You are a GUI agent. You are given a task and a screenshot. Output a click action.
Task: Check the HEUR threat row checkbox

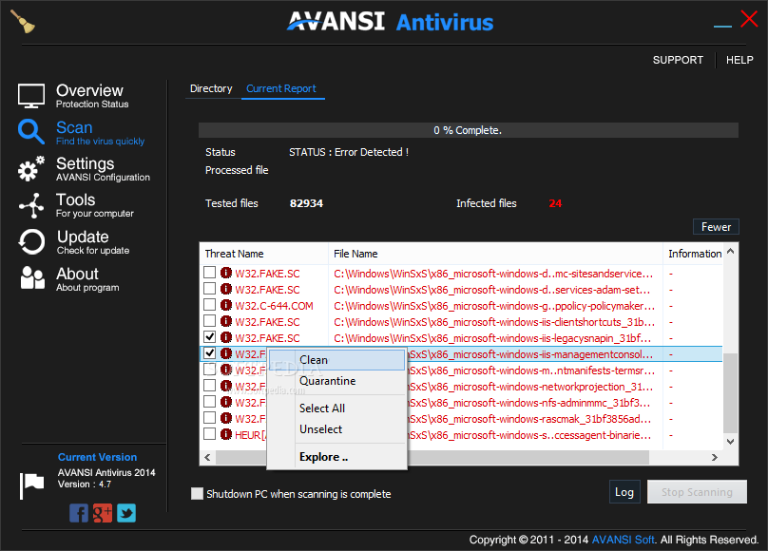210,433
